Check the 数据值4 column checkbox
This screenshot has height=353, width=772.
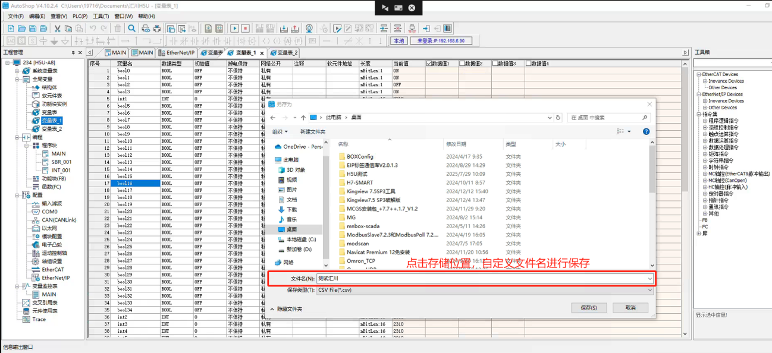click(x=529, y=64)
